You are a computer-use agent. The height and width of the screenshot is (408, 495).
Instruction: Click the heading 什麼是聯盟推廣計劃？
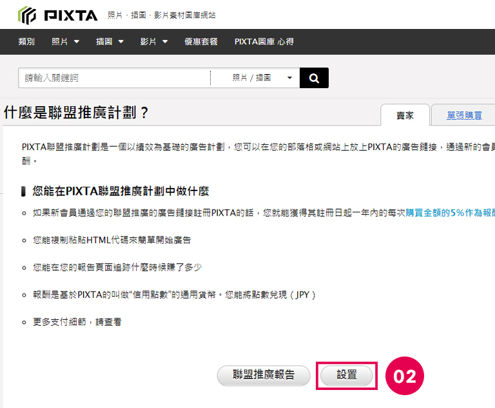pos(76,113)
